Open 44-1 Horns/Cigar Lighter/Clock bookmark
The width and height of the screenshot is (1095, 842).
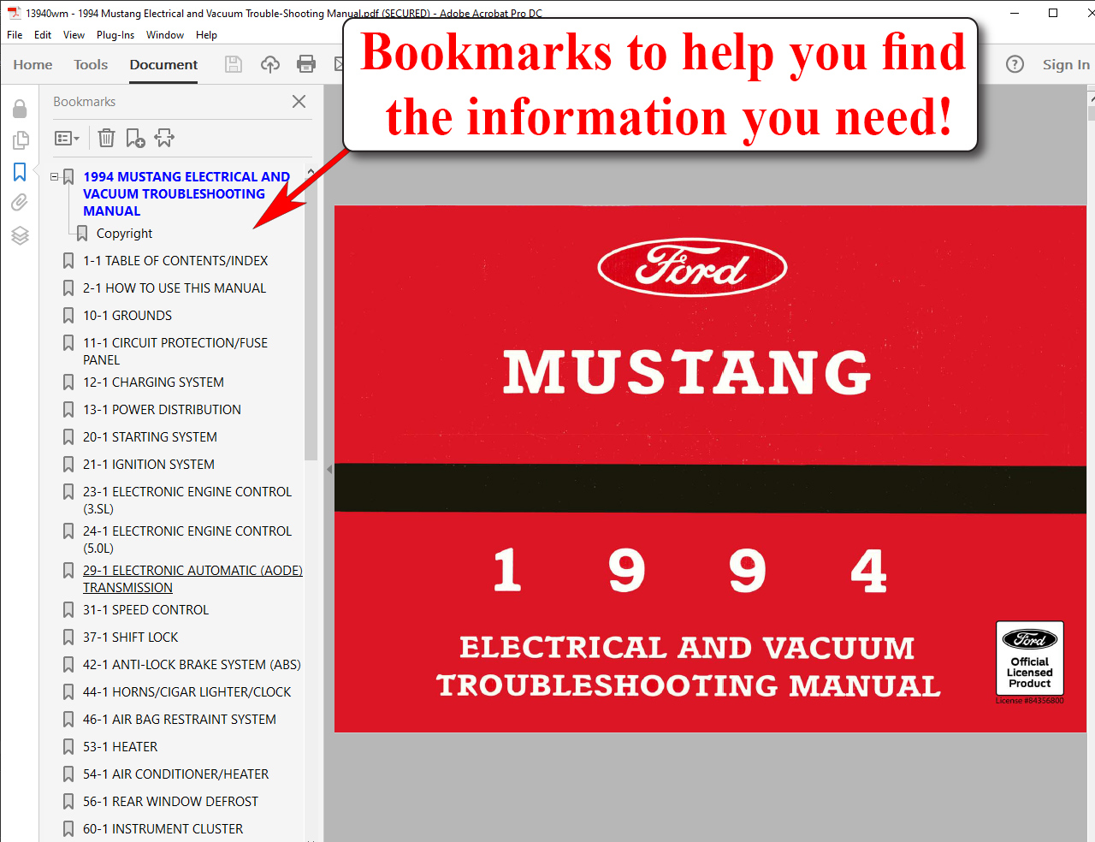(186, 691)
